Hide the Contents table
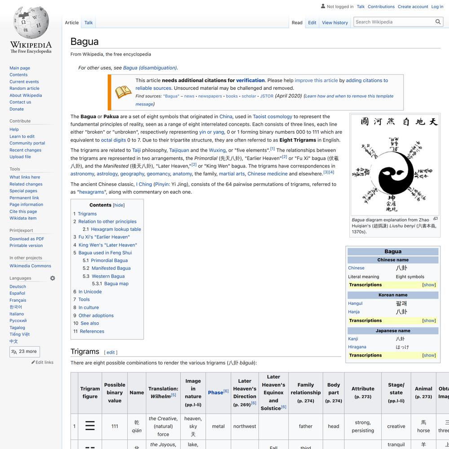 coord(119,205)
